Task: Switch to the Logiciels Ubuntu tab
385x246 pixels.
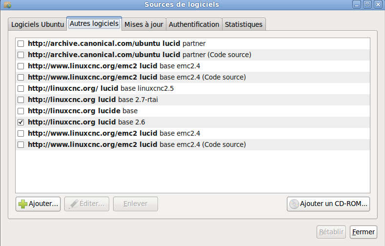Action: click(37, 24)
